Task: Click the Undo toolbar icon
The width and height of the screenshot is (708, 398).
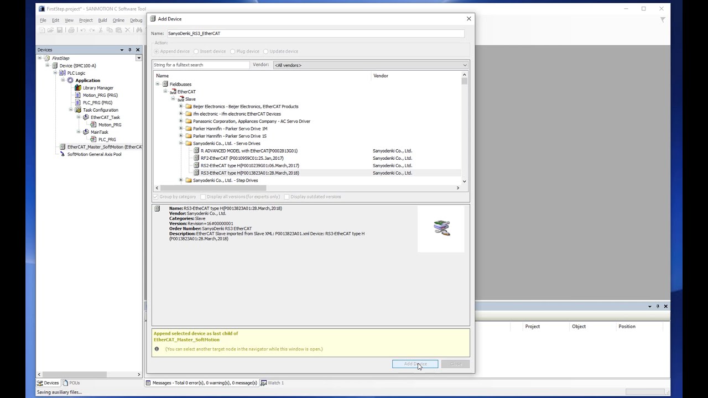Action: [x=82, y=30]
